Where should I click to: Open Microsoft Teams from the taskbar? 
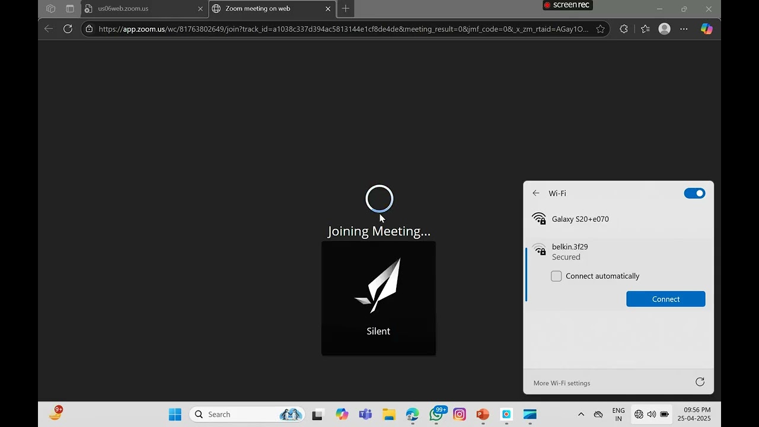[365, 415]
